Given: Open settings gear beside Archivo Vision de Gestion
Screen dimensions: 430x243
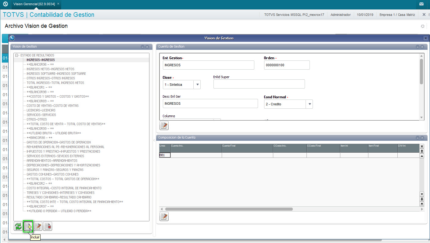Looking at the screenshot, I should [x=423, y=26].
